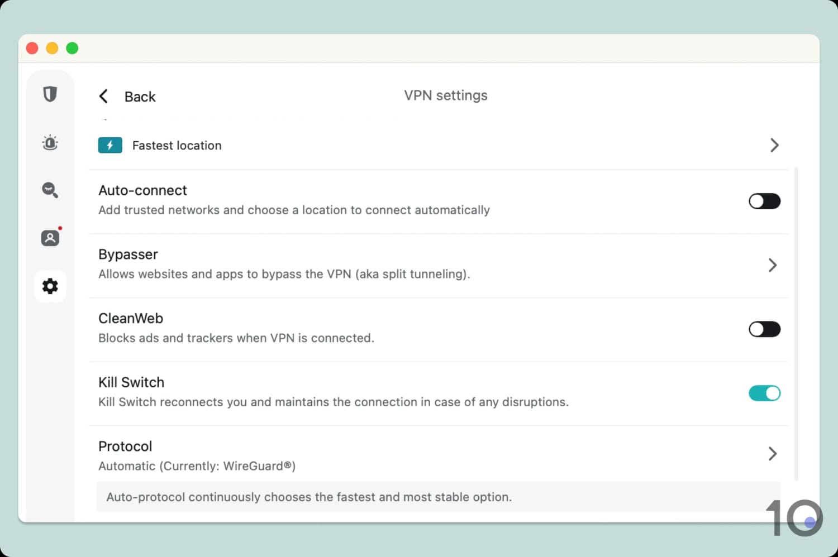
Task: Toggle the Auto-connect switch on
Action: pyautogui.click(x=764, y=201)
